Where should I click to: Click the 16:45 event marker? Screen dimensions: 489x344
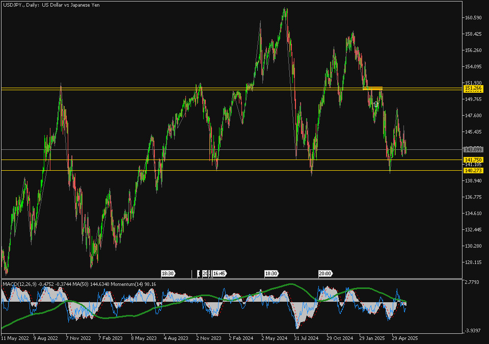(220, 274)
